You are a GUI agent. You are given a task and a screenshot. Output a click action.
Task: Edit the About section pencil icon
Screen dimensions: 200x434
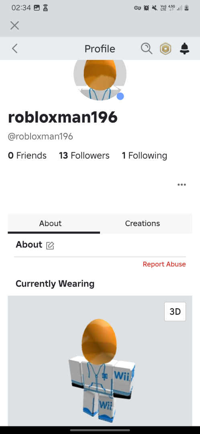tap(50, 246)
